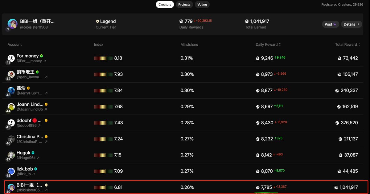This screenshot has height=194, width=370.
Task: Click the 8,973 daily reward value
Action: click(267, 74)
